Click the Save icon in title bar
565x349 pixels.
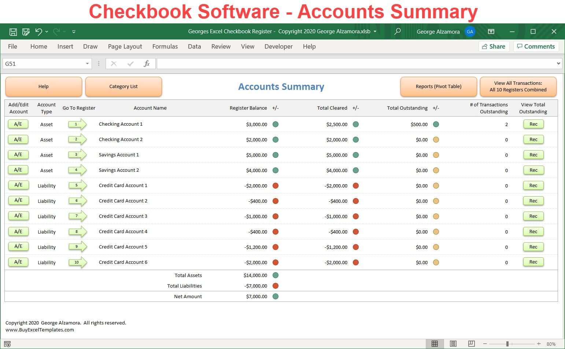click(13, 32)
